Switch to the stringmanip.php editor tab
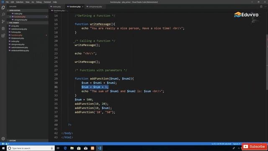268x151 pixels. point(95,7)
